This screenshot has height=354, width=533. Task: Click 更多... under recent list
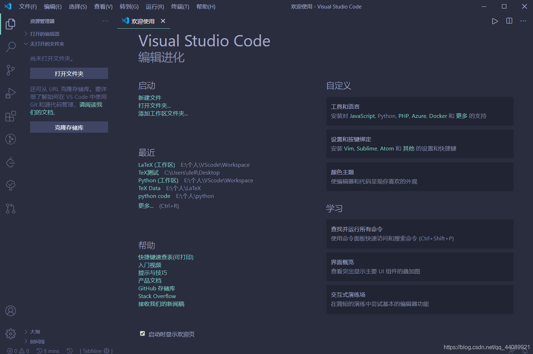tap(146, 206)
